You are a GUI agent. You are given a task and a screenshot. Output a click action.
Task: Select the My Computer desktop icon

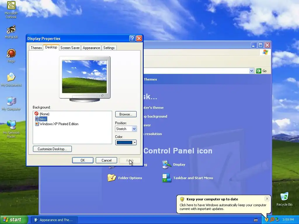click(11, 104)
